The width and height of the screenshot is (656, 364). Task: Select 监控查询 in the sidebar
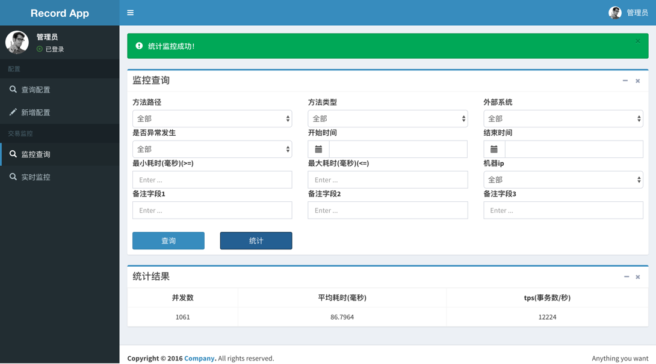[x=60, y=154]
